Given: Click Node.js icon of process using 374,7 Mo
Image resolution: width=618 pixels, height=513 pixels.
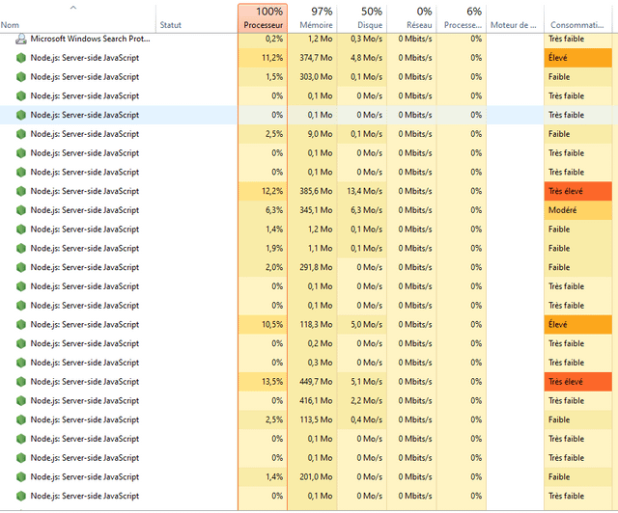Looking at the screenshot, I should (21, 58).
